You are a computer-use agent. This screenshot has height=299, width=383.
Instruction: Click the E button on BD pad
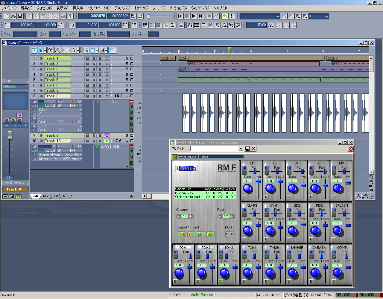click(x=244, y=197)
